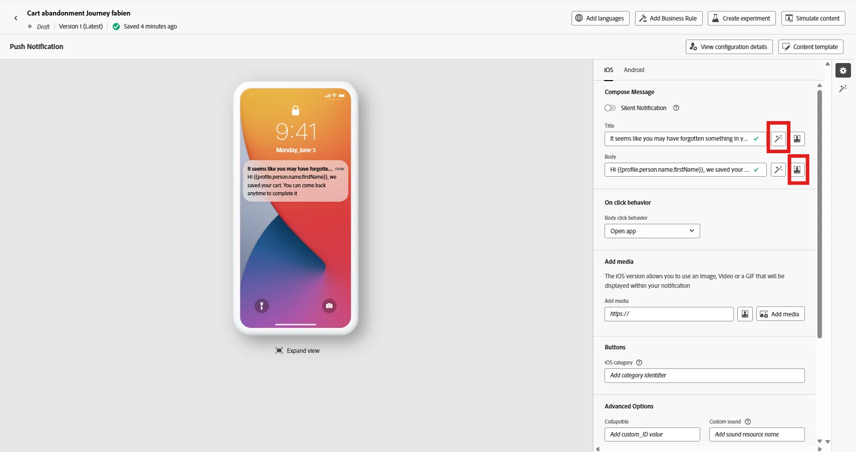Click into the Body text field
This screenshot has height=452, width=856.
coord(685,170)
